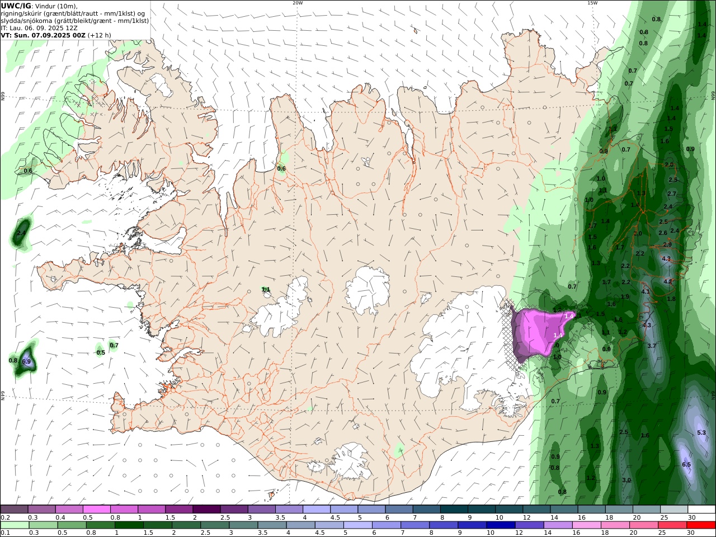Select the '2.9' precipitation value
This screenshot has width=716, height=537.
[x=667, y=245]
